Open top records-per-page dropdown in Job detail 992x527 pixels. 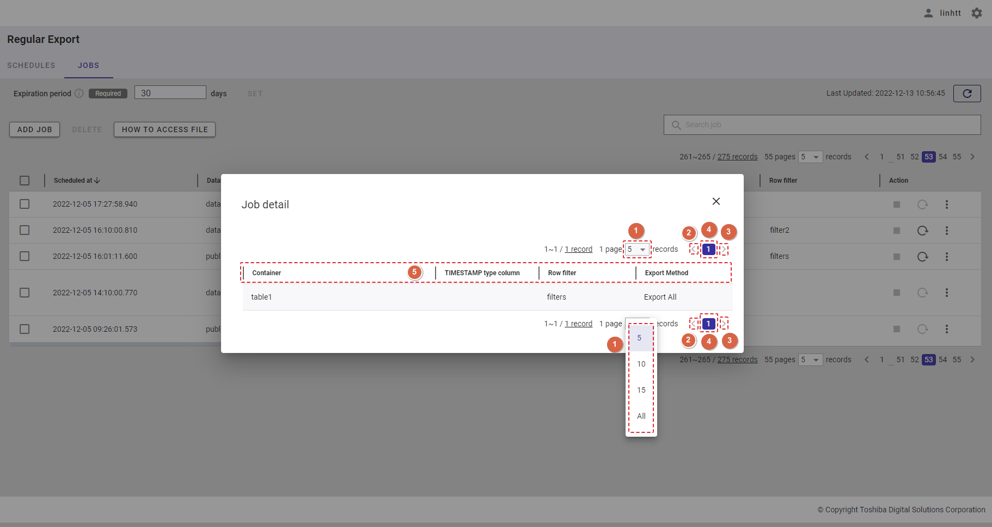636,250
